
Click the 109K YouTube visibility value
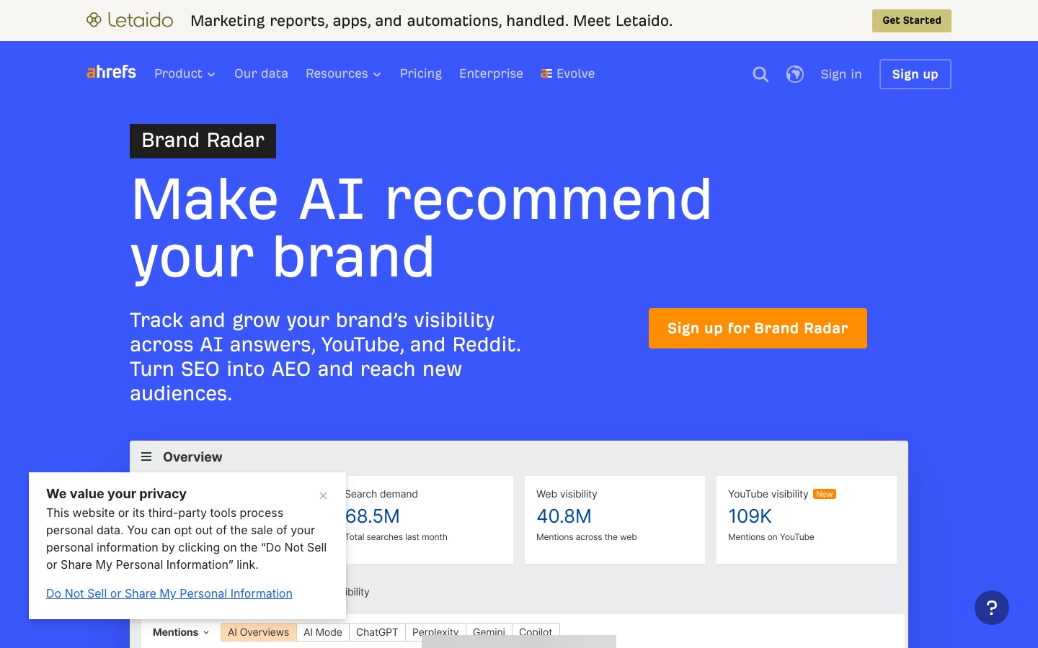(x=750, y=516)
